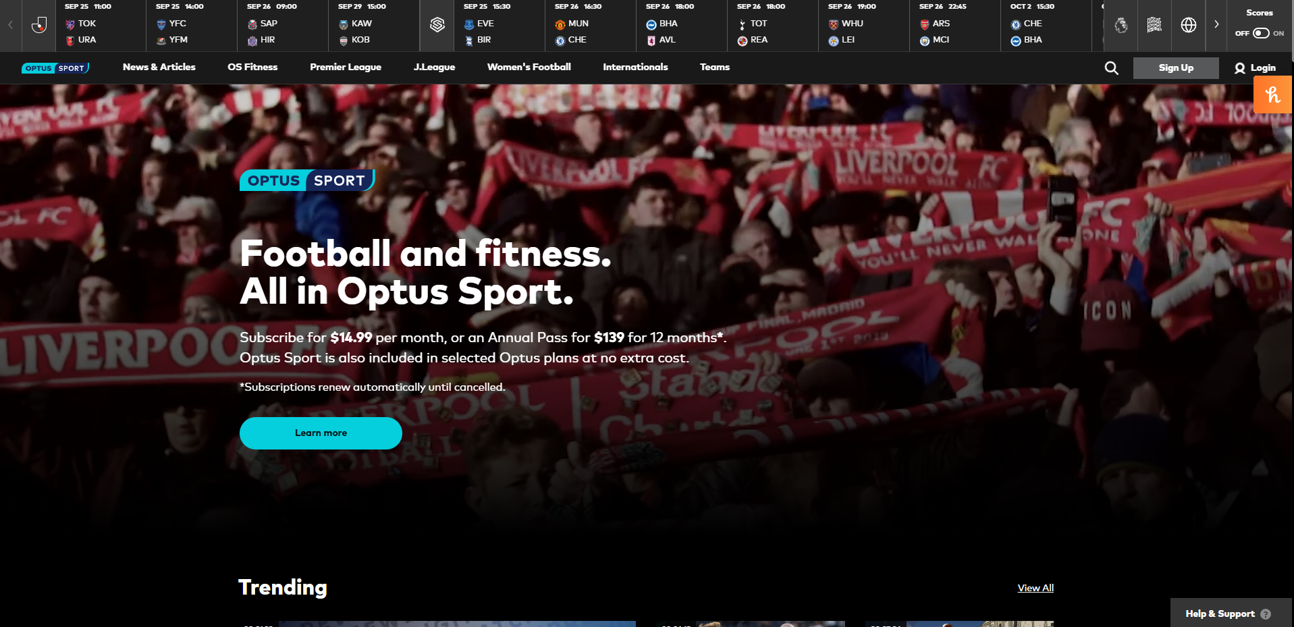Screen dimensions: 1294x627
Task: Open the Premier League lion filter icon
Action: (x=1121, y=25)
